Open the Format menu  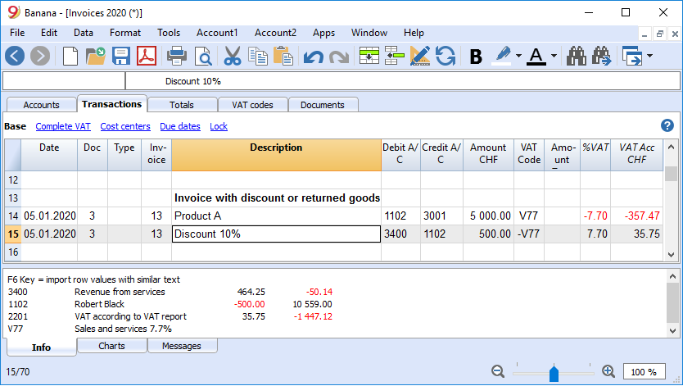(125, 33)
